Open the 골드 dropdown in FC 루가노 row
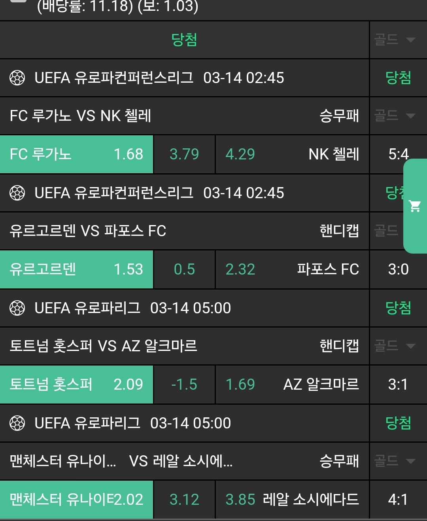 tap(395, 116)
